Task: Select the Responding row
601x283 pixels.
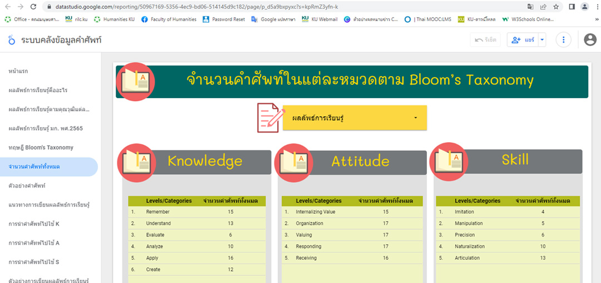Action: [352, 246]
